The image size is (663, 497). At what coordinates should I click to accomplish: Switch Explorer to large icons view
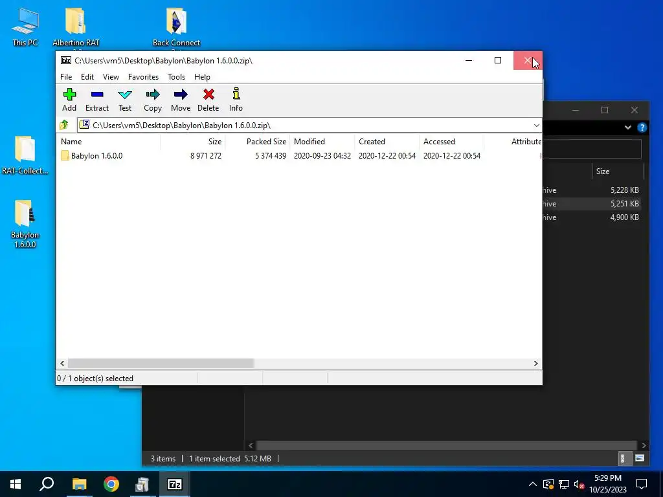pos(639,459)
